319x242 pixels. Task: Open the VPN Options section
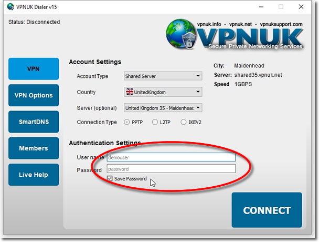(34, 95)
